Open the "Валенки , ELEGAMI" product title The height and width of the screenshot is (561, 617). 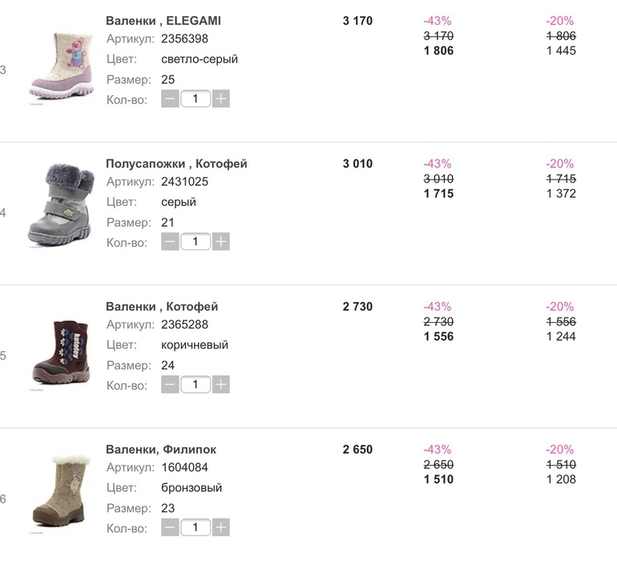(163, 21)
